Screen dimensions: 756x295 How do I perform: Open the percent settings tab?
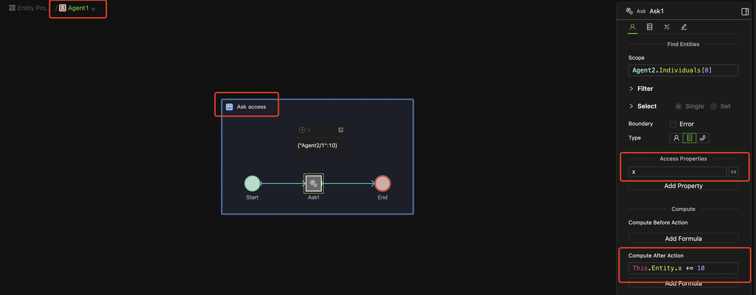[x=667, y=27]
